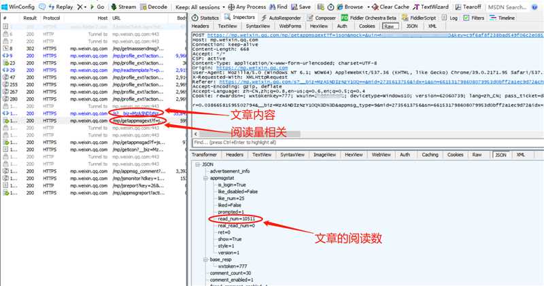This screenshot has height=286, width=544.
Task: Open the TextWizard tool
Action: (x=430, y=7)
